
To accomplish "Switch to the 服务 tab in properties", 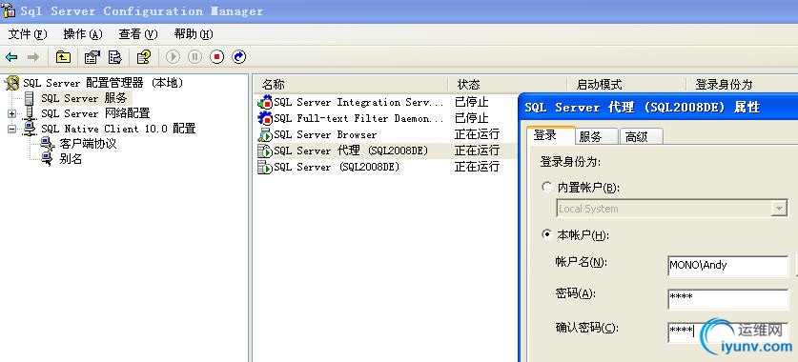I will click(x=597, y=136).
